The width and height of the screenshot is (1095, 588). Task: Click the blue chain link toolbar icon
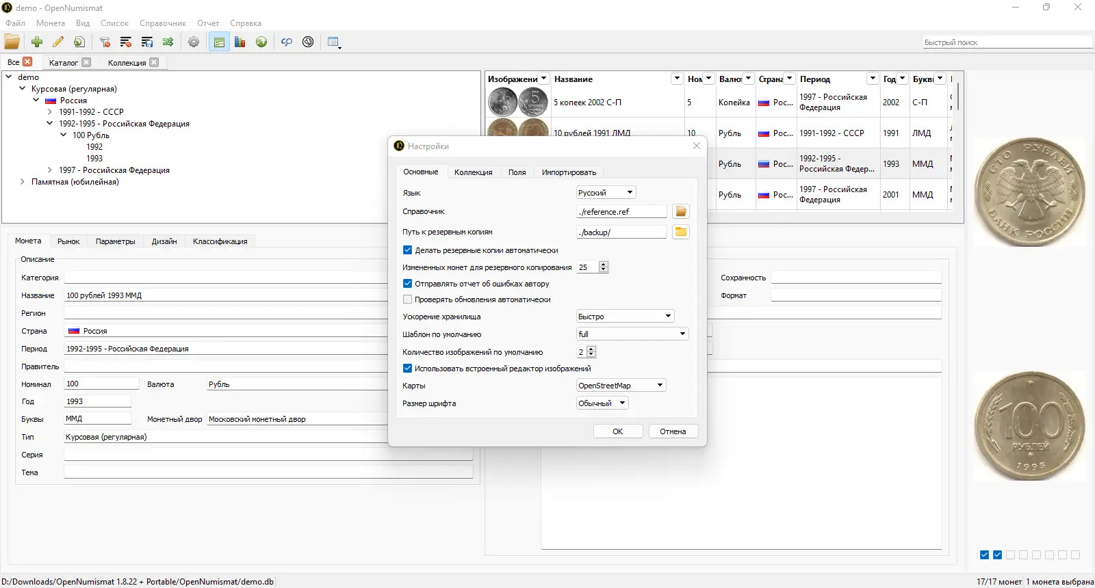click(287, 42)
